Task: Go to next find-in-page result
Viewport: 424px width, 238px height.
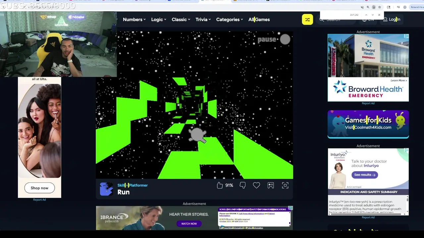Action: 373,15
